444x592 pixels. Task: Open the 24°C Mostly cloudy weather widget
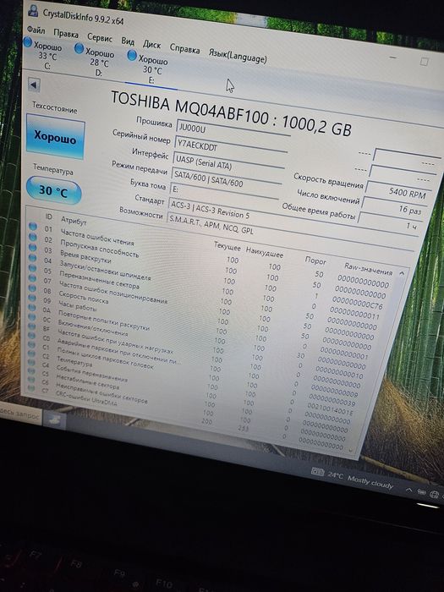click(x=353, y=478)
